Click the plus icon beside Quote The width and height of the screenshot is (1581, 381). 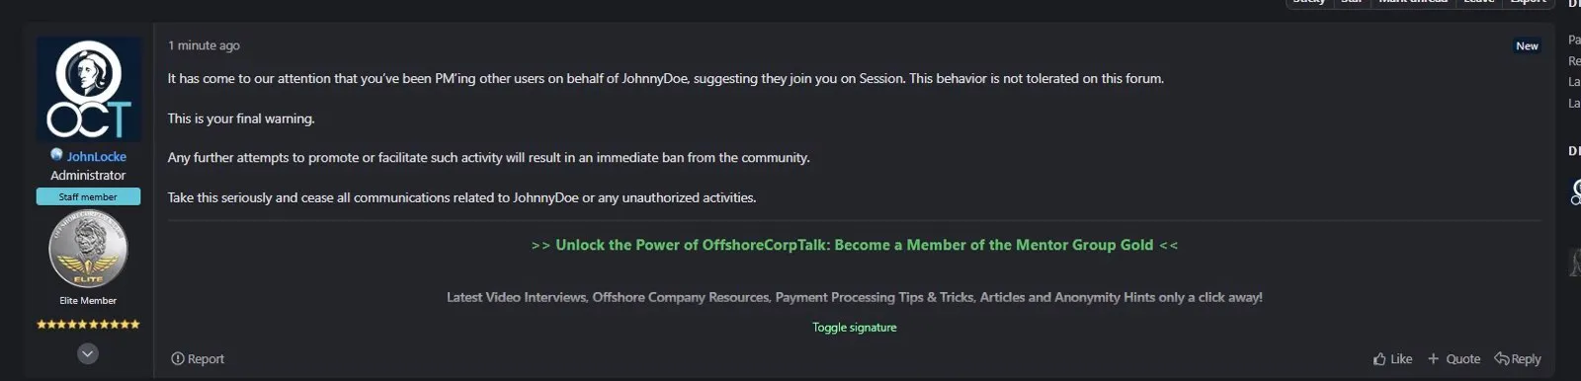click(x=1433, y=359)
